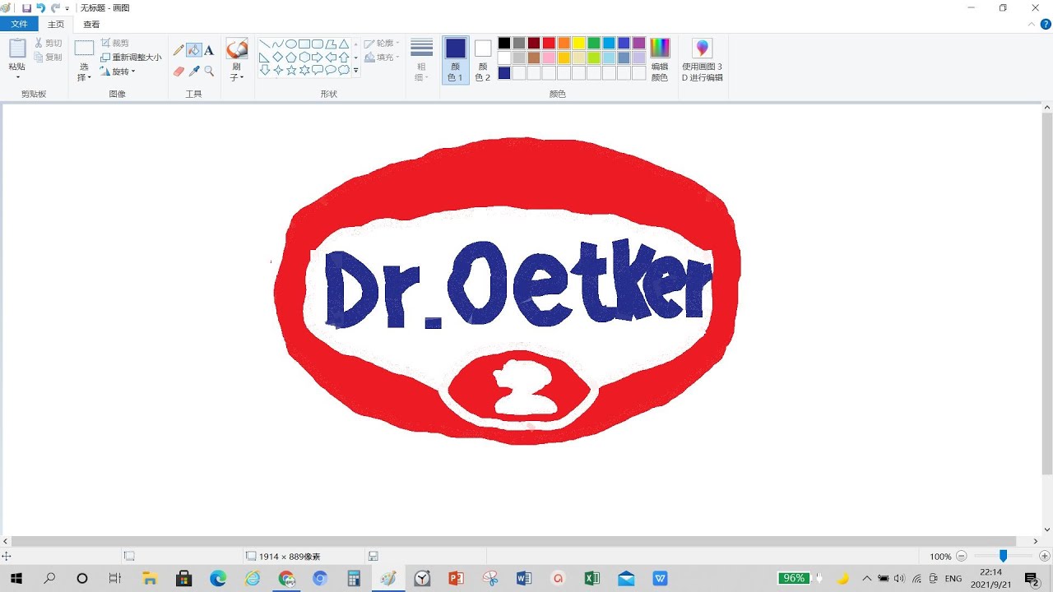Image resolution: width=1053 pixels, height=592 pixels.
Task: Open the File (文件) menu
Action: tap(19, 25)
